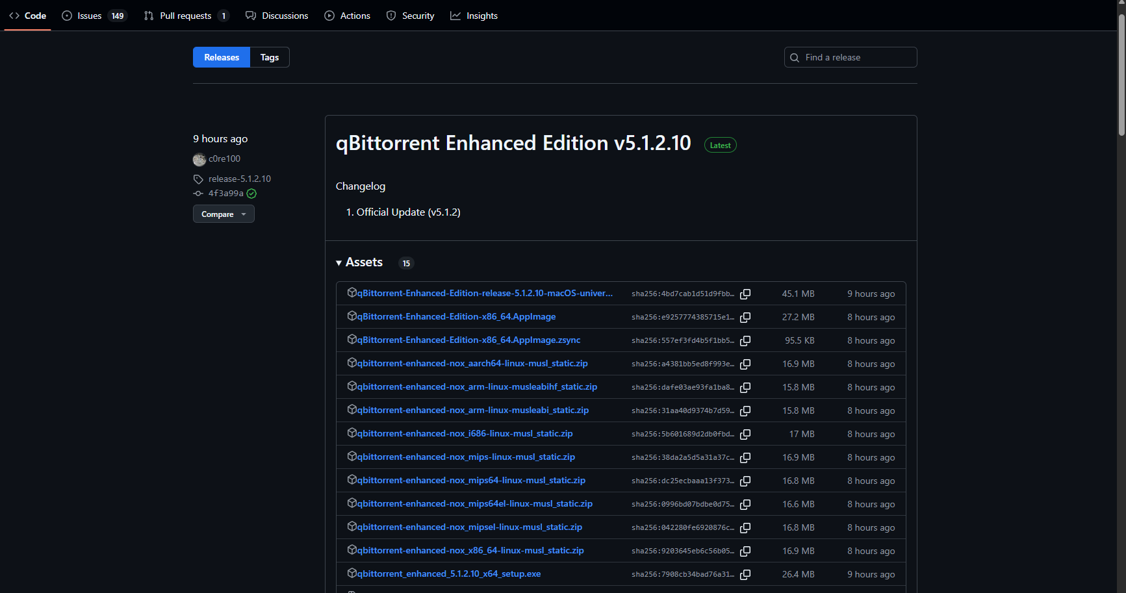
Task: Click the Issues count badge 149
Action: (x=118, y=16)
